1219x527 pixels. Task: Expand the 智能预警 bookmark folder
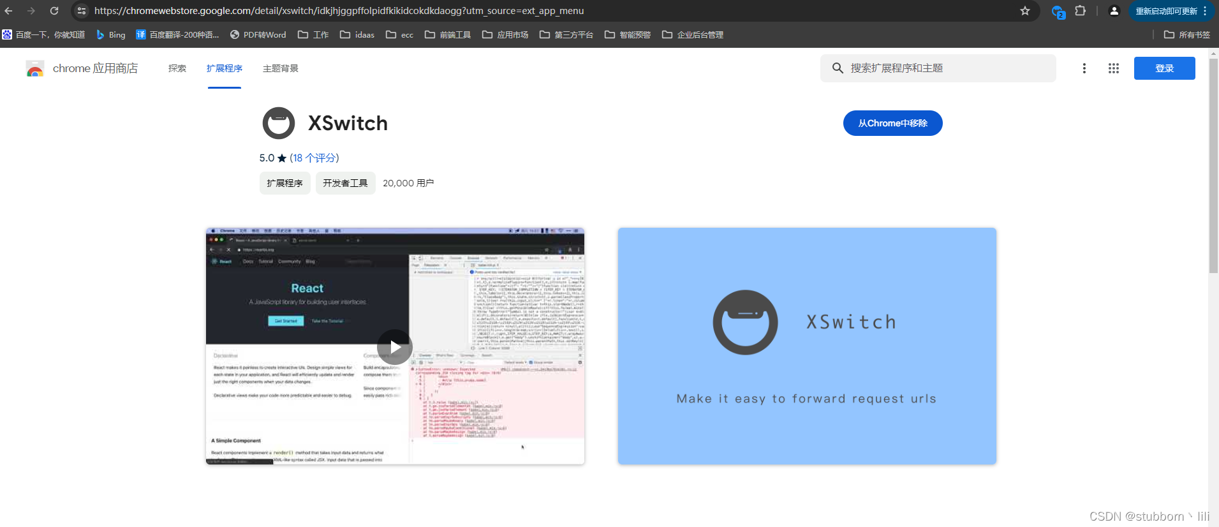(x=628, y=34)
